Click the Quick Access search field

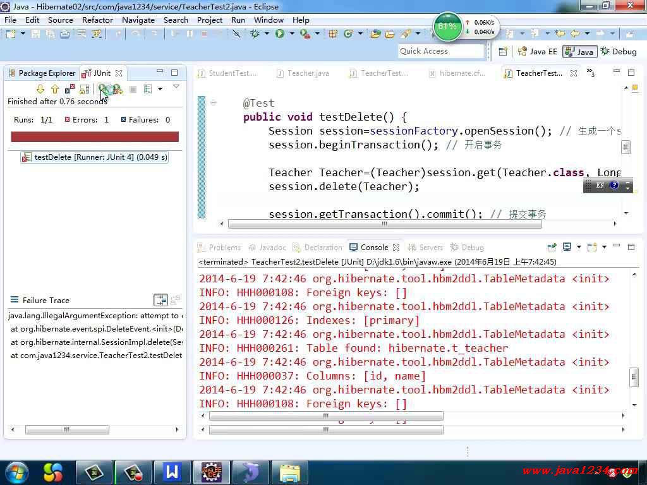click(440, 51)
